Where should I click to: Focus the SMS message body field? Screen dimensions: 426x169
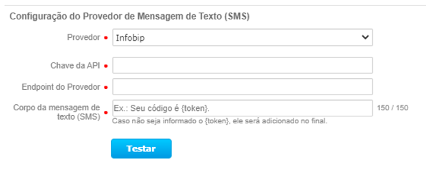click(243, 108)
